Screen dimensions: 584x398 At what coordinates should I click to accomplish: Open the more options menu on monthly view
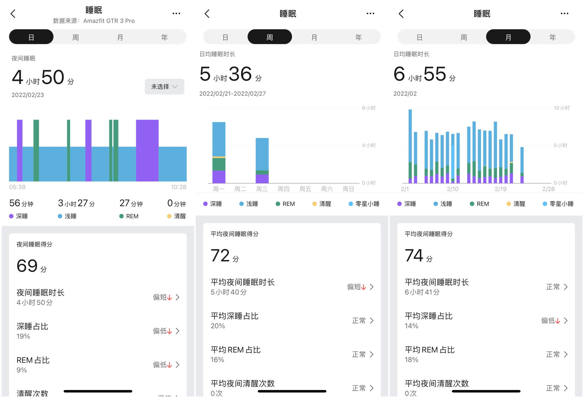[x=565, y=13]
